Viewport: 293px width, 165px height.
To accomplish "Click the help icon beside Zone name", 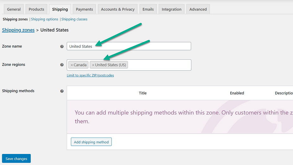I will (62, 46).
